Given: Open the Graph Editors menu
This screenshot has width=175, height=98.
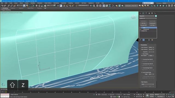Looking at the screenshot, I should [48, 3].
